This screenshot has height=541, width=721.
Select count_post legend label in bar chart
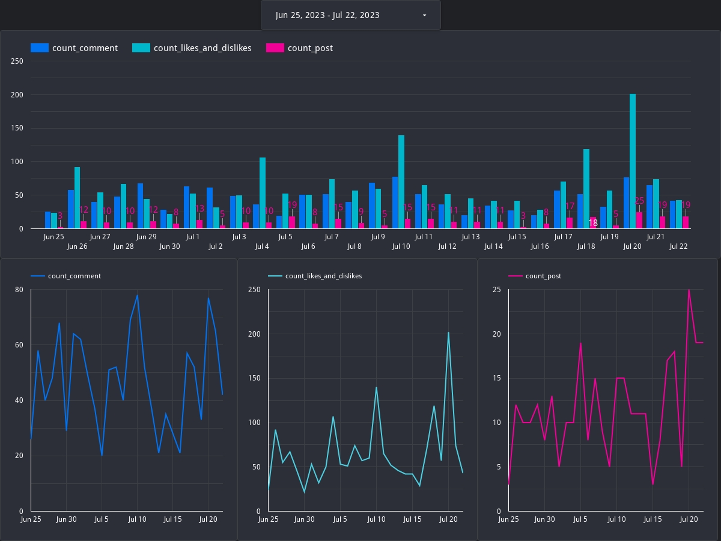(x=310, y=48)
